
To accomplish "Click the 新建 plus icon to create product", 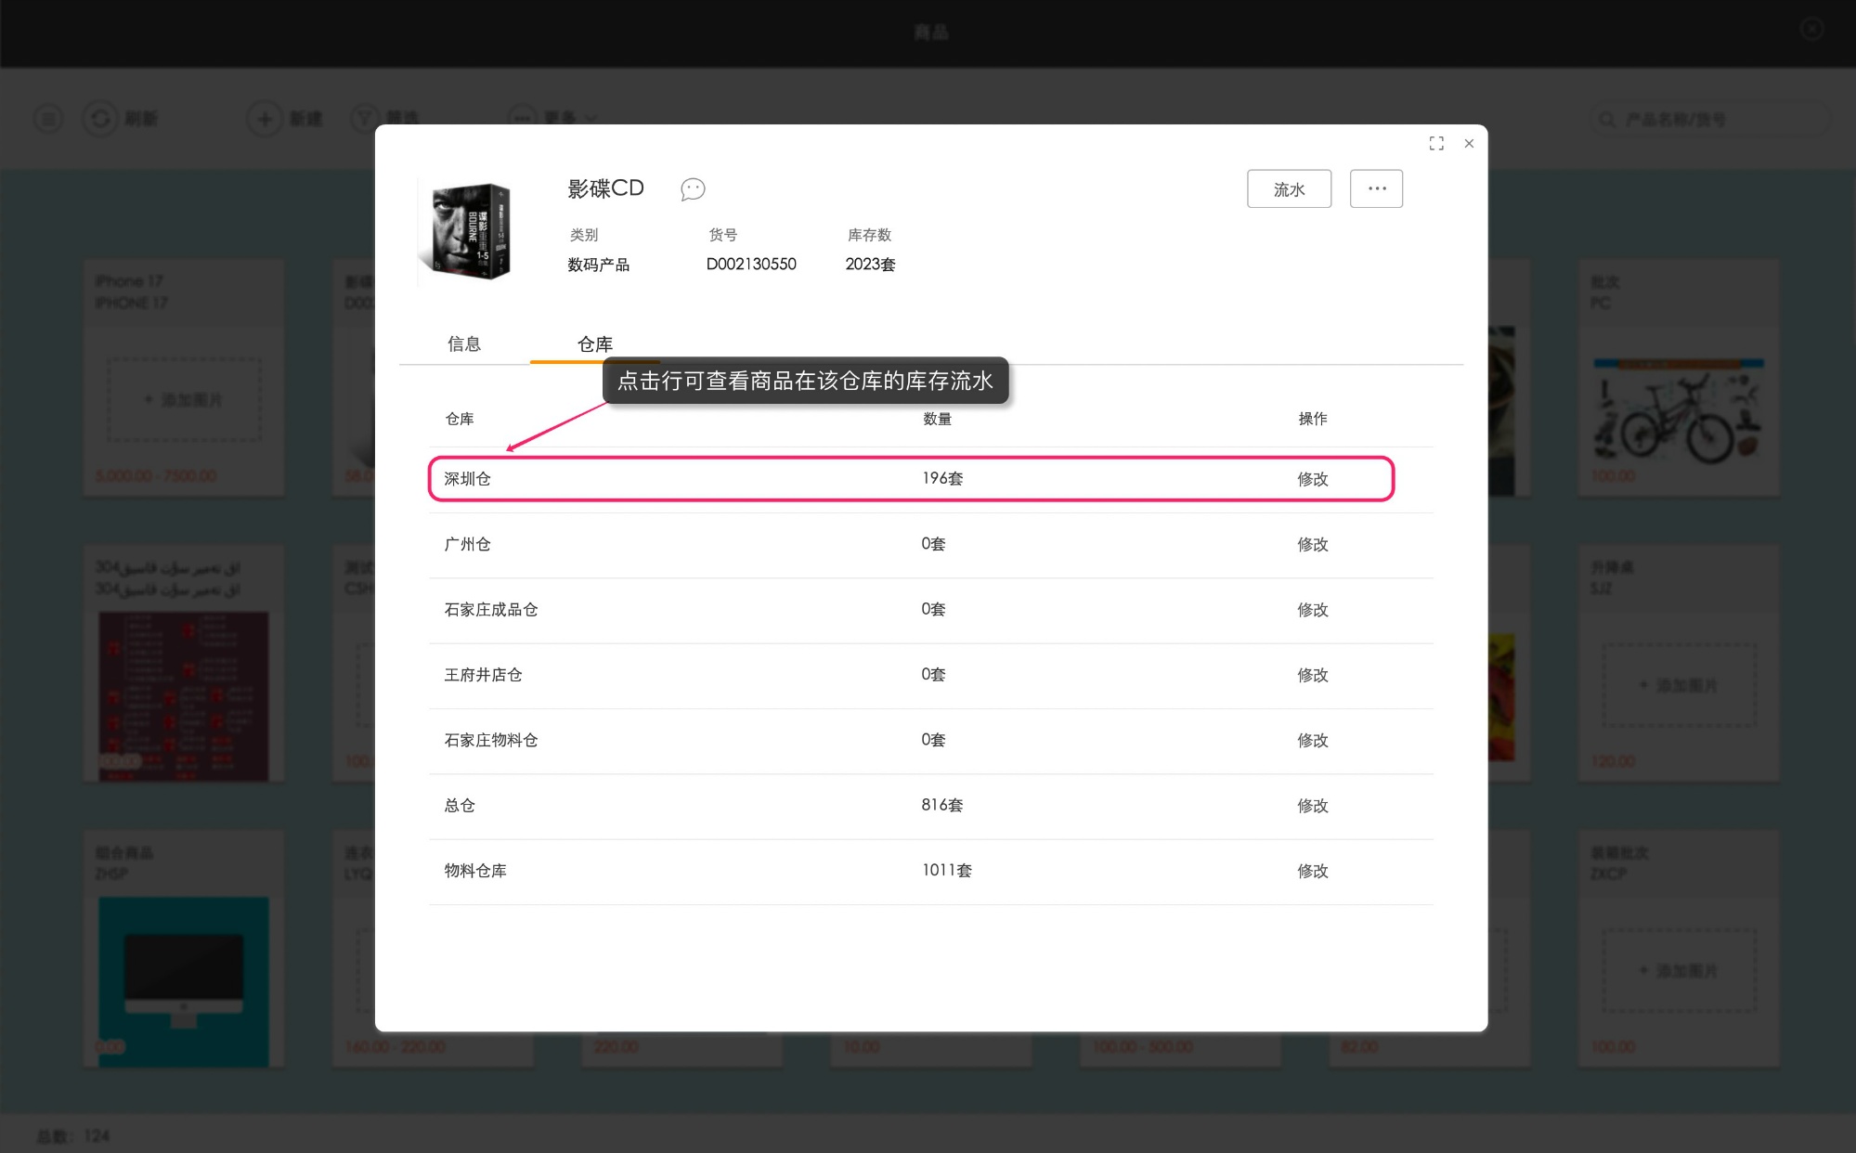I will point(264,118).
